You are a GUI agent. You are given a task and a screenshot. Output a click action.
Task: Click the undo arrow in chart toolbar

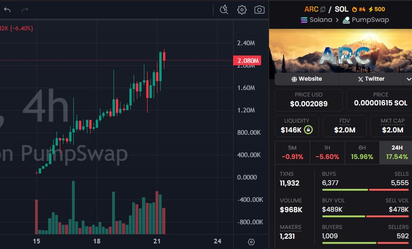pos(7,9)
